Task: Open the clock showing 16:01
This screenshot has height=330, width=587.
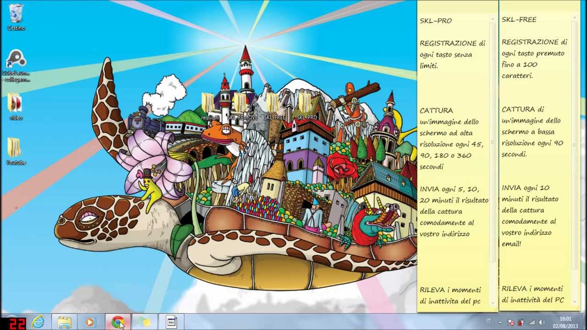Action: (565, 322)
